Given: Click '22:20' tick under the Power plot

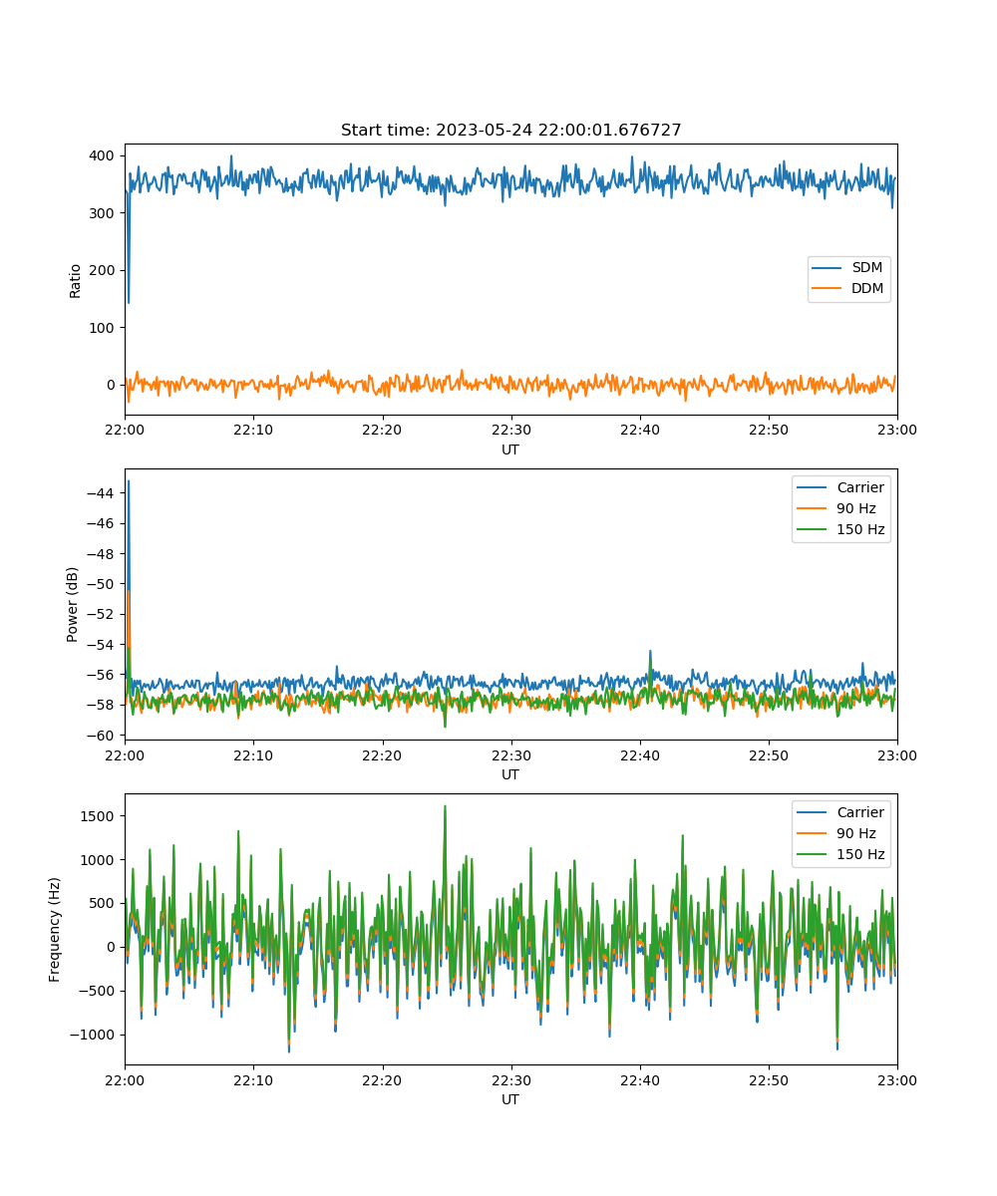Looking at the screenshot, I should click(382, 755).
